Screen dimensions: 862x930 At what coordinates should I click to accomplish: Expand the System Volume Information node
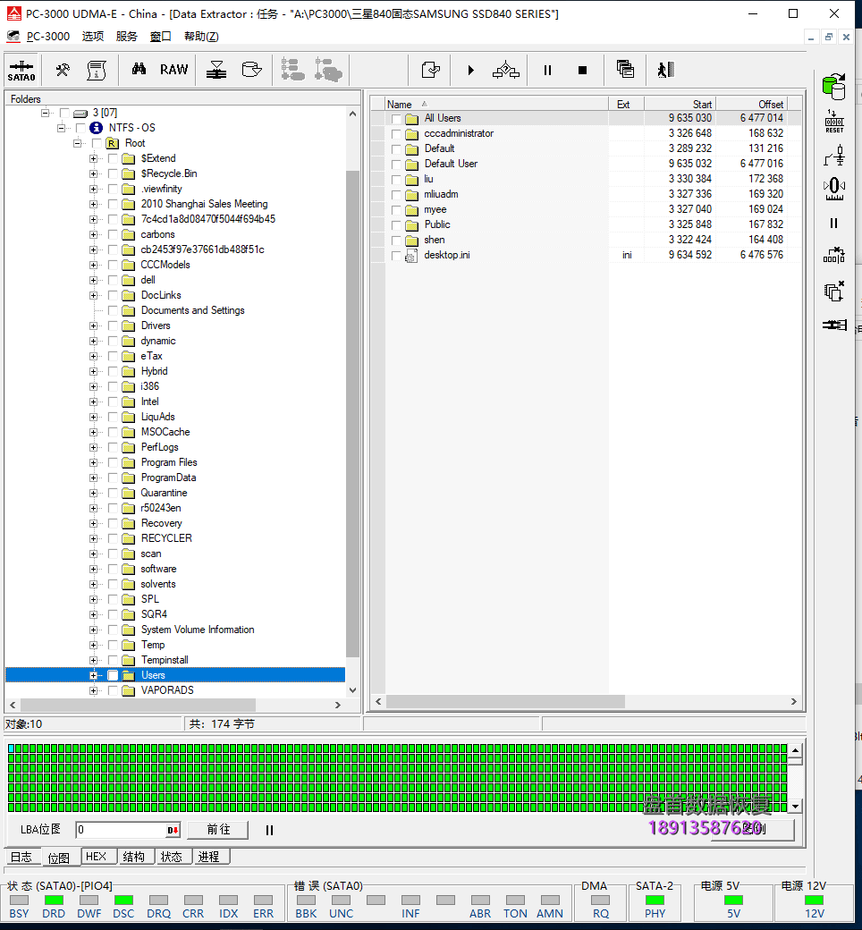tap(93, 630)
